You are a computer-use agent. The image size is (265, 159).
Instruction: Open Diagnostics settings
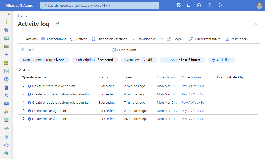coord(109,39)
